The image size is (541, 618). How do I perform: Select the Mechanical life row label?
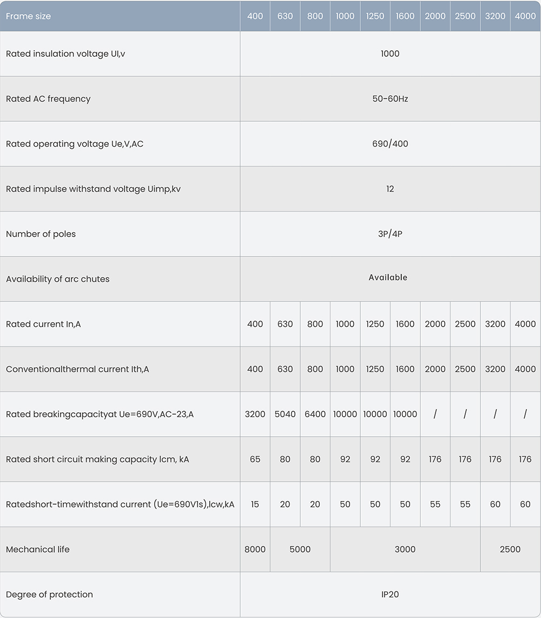38,549
